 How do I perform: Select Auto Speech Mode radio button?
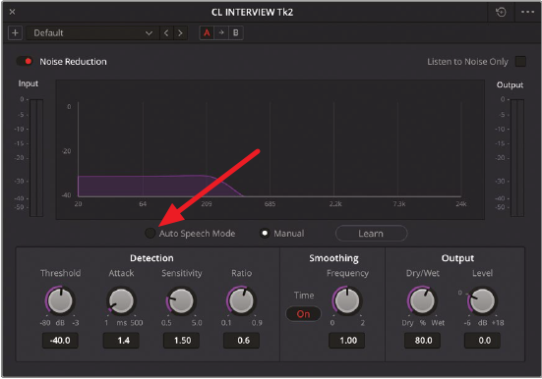pyautogui.click(x=151, y=234)
